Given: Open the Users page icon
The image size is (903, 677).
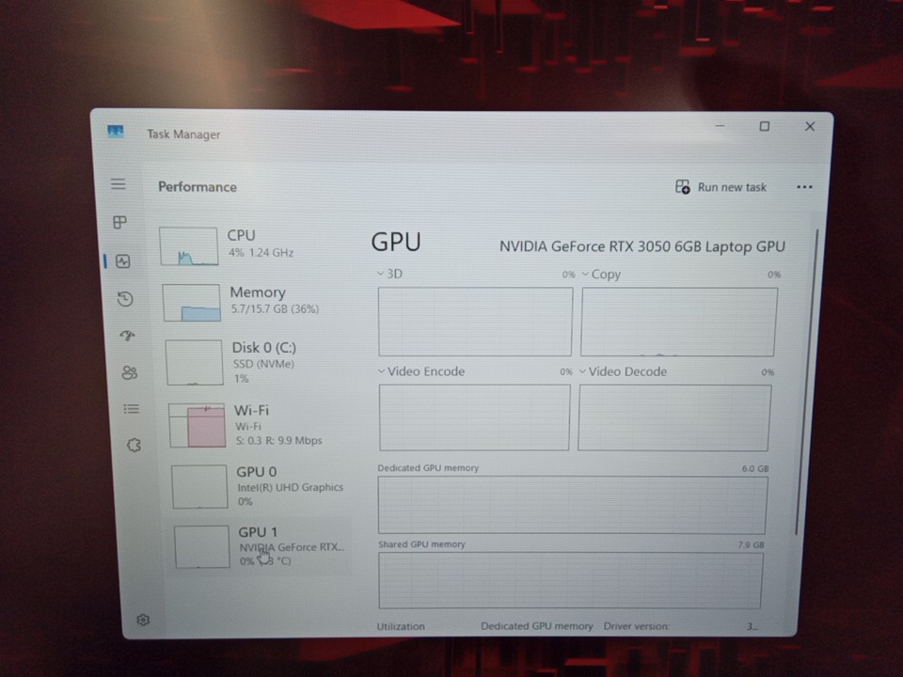Looking at the screenshot, I should click(130, 373).
